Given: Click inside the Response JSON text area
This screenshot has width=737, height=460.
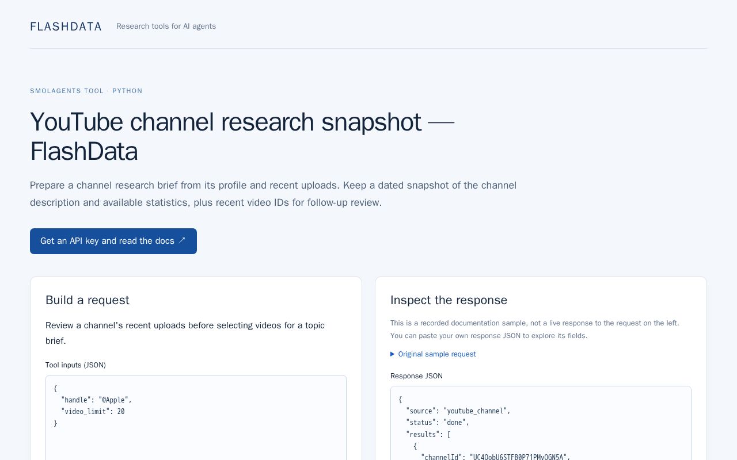Looking at the screenshot, I should click(541, 423).
